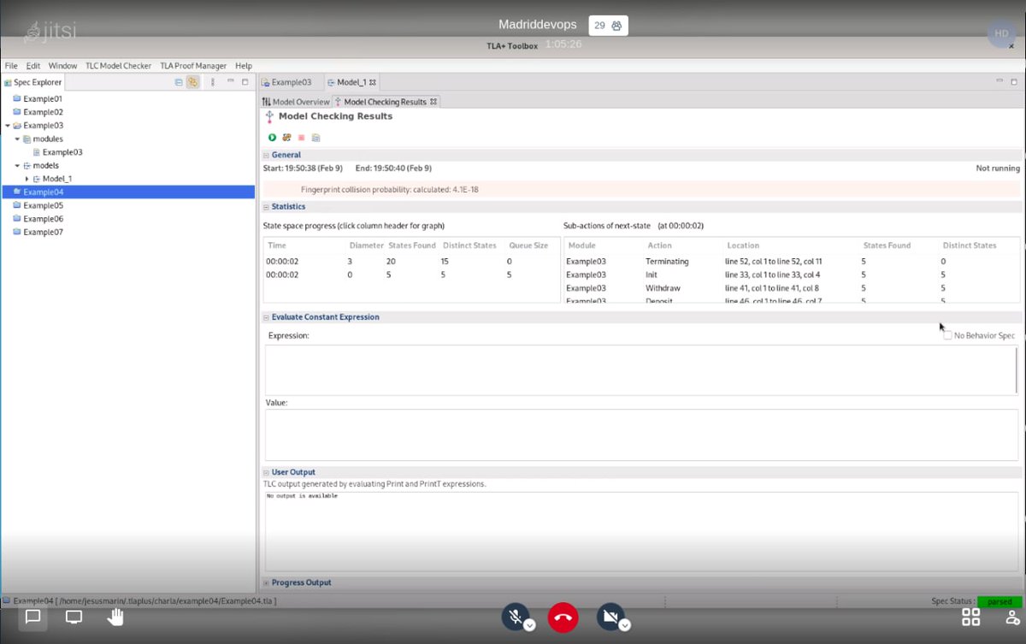The width and height of the screenshot is (1026, 644).
Task: Open the File menu
Action: coord(11,66)
